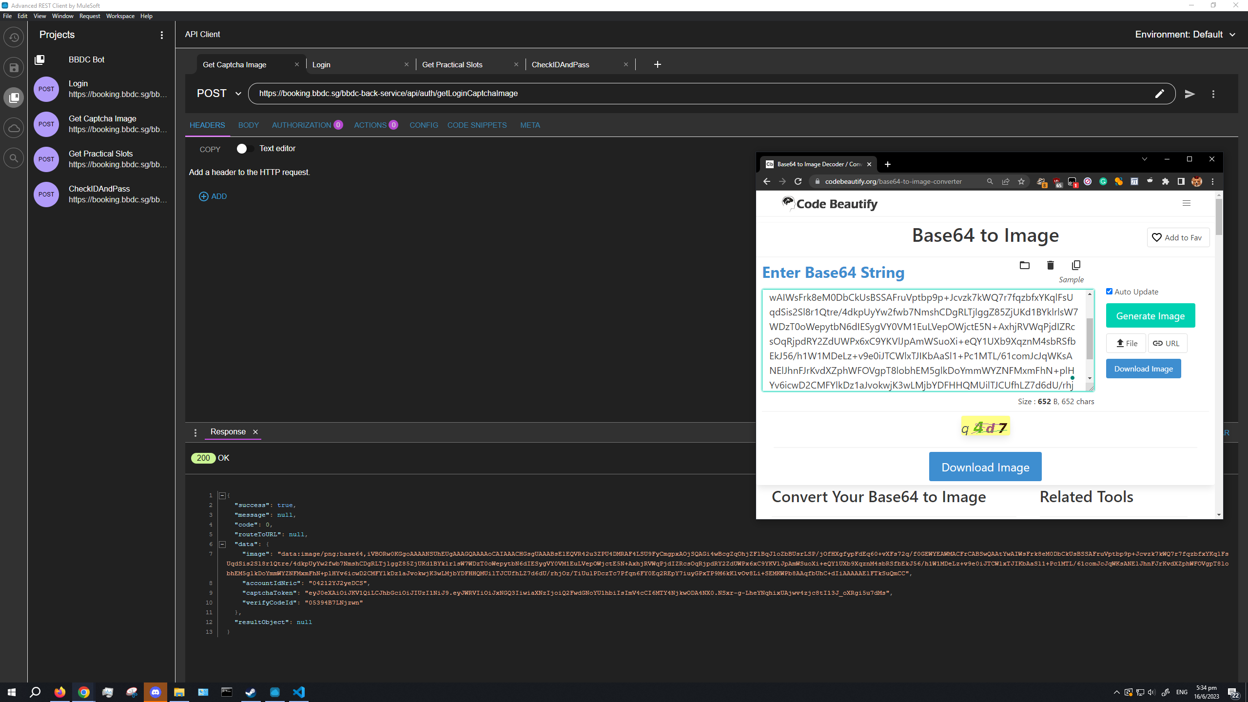The width and height of the screenshot is (1248, 702).
Task: Switch to the BODY tab
Action: click(x=248, y=125)
